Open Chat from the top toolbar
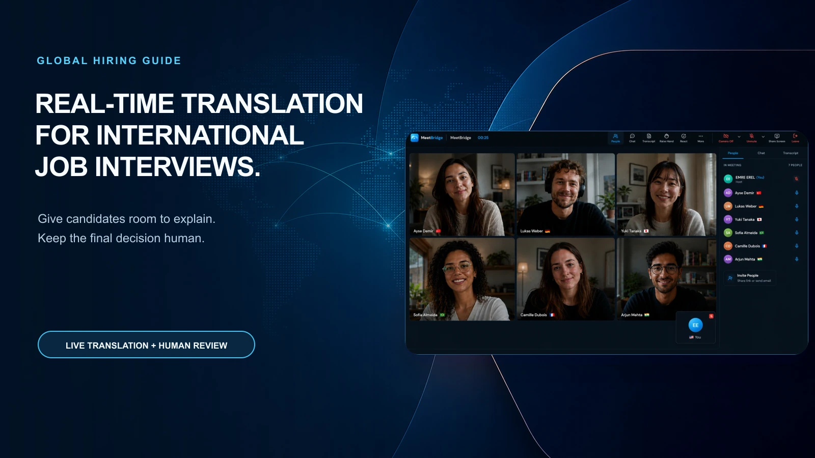The width and height of the screenshot is (815, 458). point(632,138)
